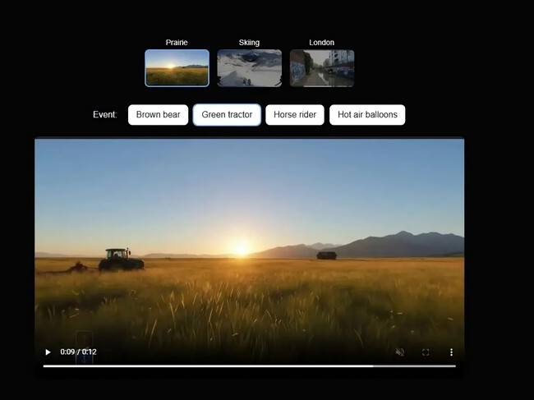Screen dimensions: 534x400
Task: Select the Green tractor event button
Action: click(227, 115)
